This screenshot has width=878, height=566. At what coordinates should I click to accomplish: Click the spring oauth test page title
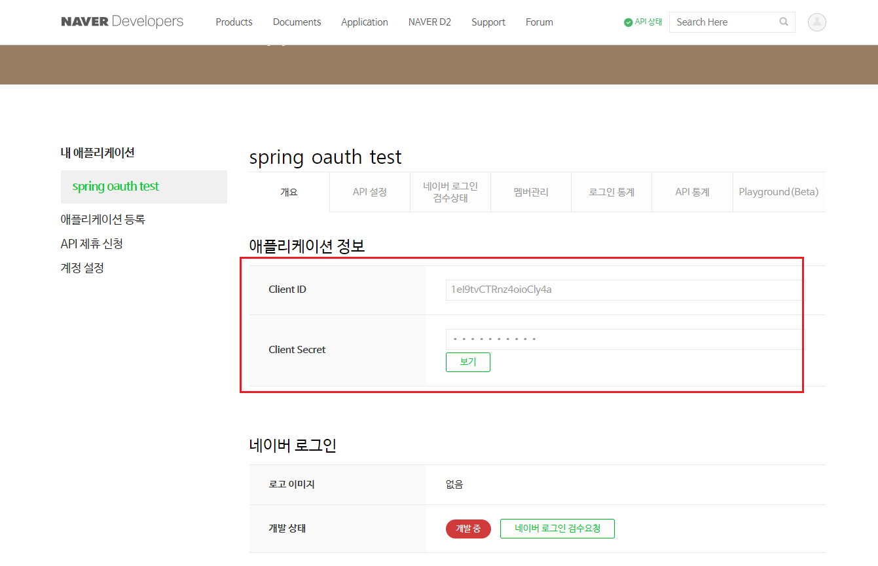click(x=325, y=157)
